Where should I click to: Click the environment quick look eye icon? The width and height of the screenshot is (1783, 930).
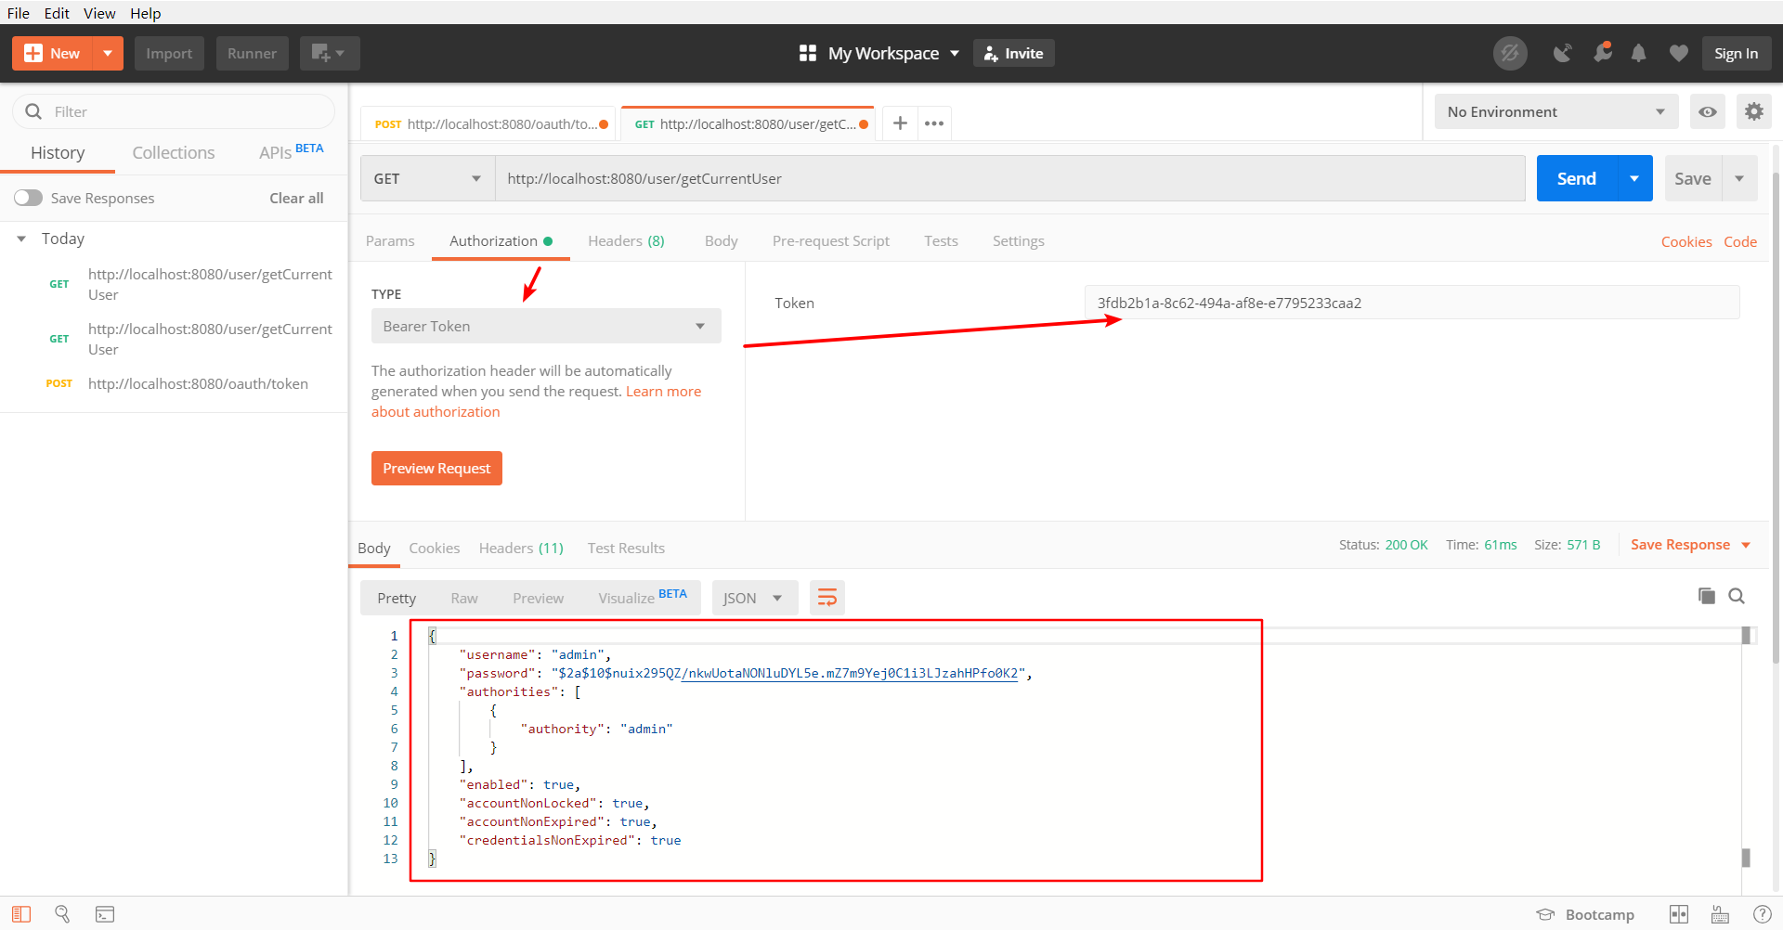pyautogui.click(x=1707, y=112)
